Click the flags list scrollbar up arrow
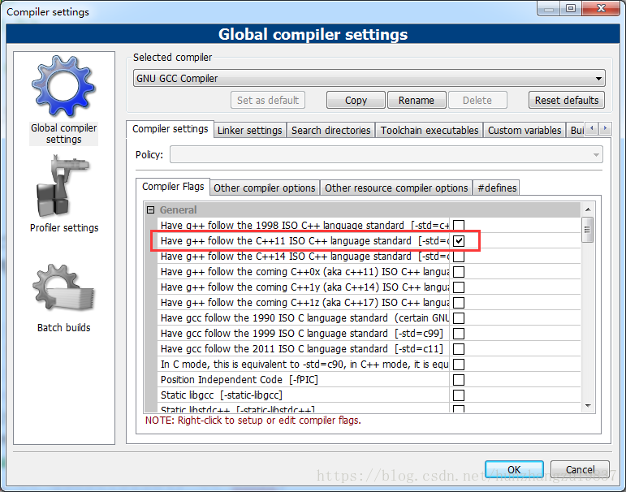The height and width of the screenshot is (492, 626). pos(588,209)
